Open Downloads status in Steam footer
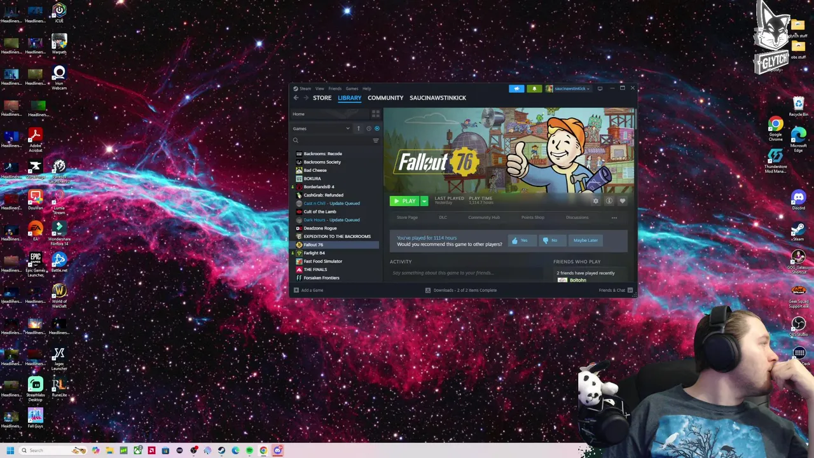This screenshot has height=458, width=814. click(461, 290)
